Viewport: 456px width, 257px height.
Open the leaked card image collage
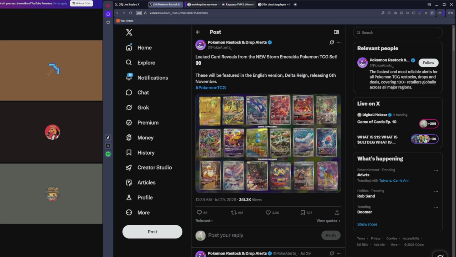[268, 143]
